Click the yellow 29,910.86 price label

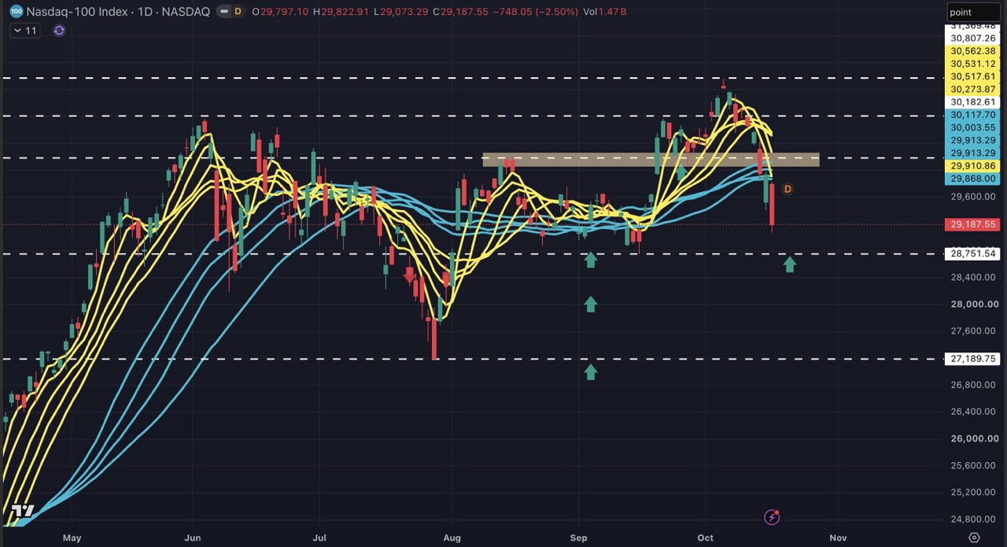973,166
